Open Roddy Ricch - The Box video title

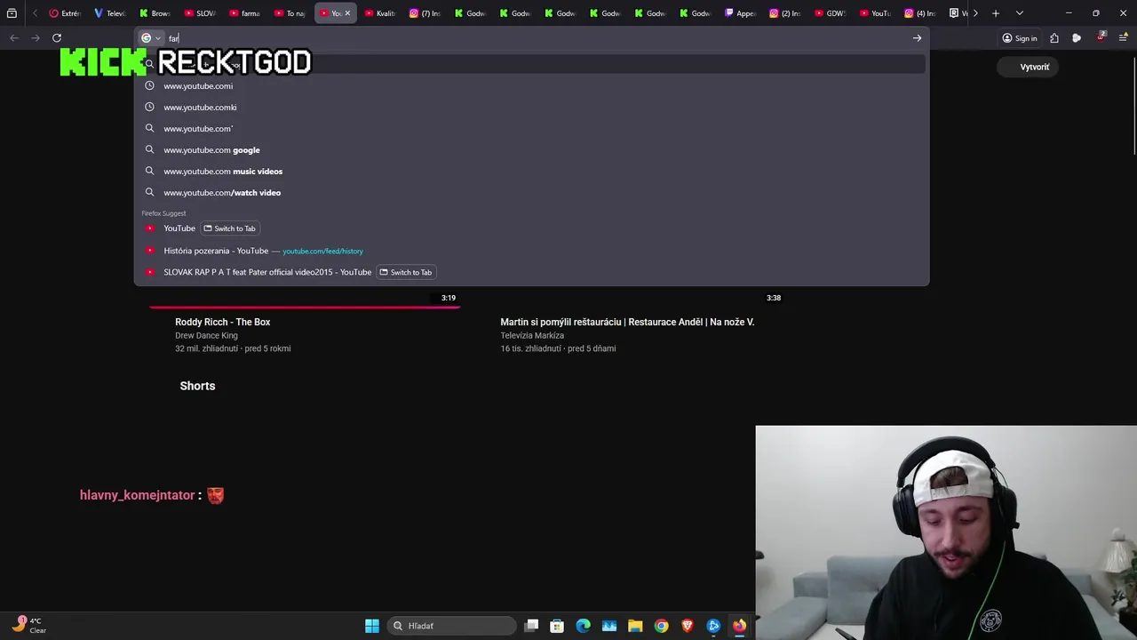tap(223, 322)
